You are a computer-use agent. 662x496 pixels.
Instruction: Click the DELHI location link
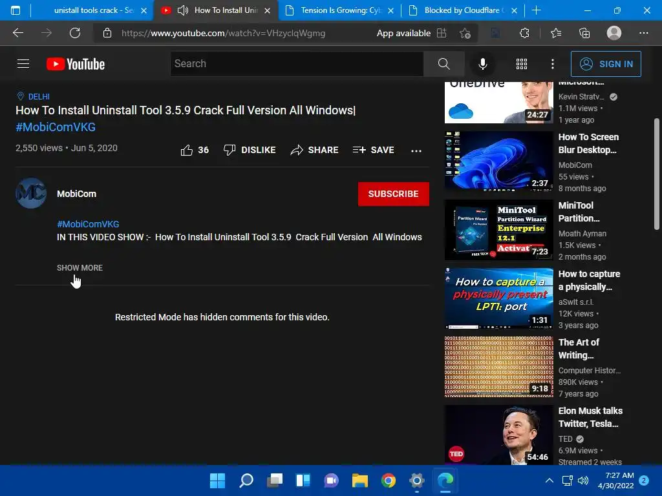pos(39,97)
